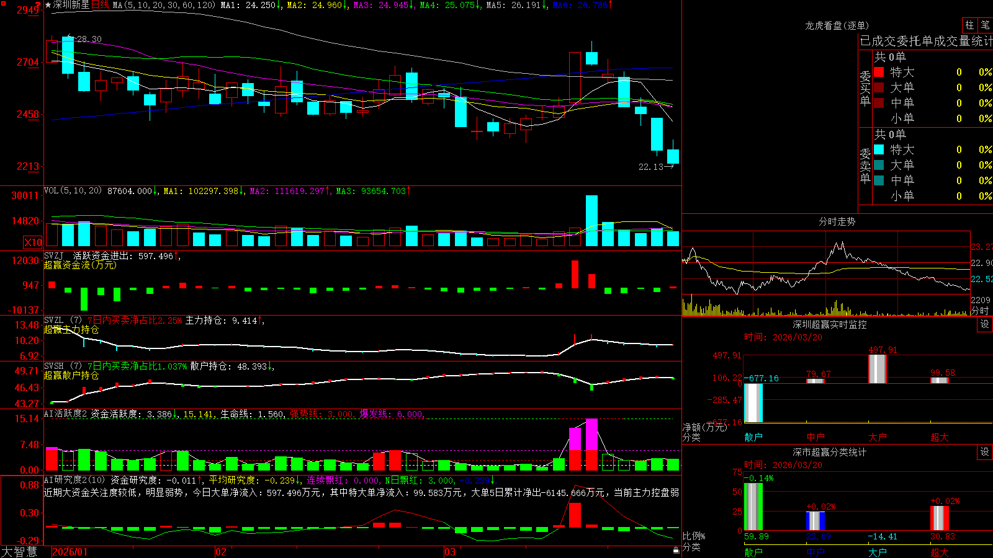Screen dimensions: 993x558
Task: Click the cyan 特大 sell-order swatch
Action: coord(879,149)
